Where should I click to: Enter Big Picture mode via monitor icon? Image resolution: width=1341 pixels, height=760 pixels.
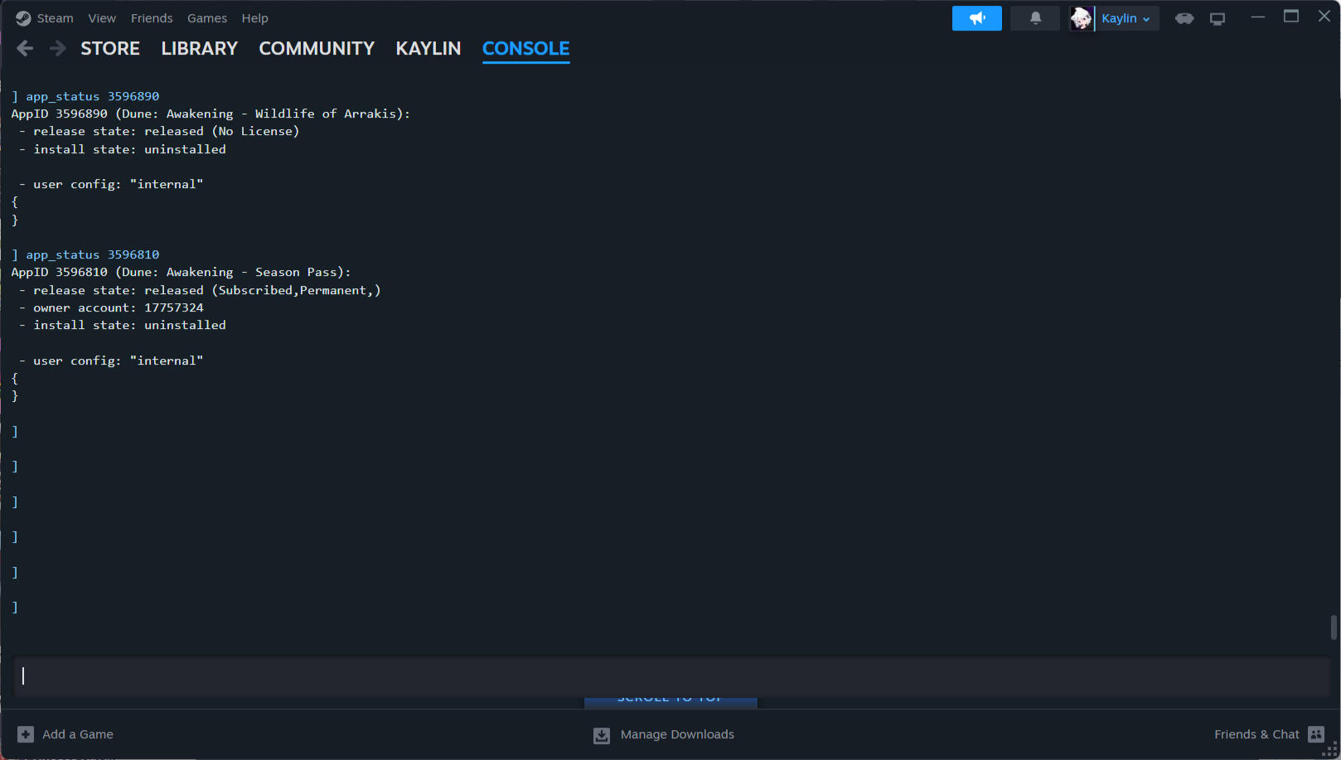pos(1217,18)
